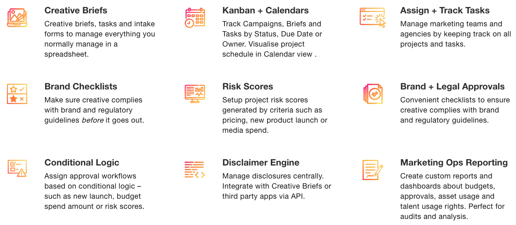Click the Disclaimer Engine code icon
This screenshot has height=225, width=516.
click(195, 170)
